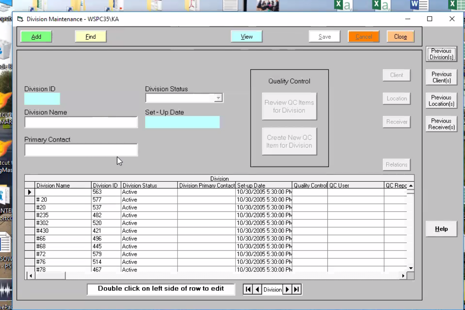The width and height of the screenshot is (465, 310).
Task: Click the grid's scroll-right arrow
Action: coord(403,276)
